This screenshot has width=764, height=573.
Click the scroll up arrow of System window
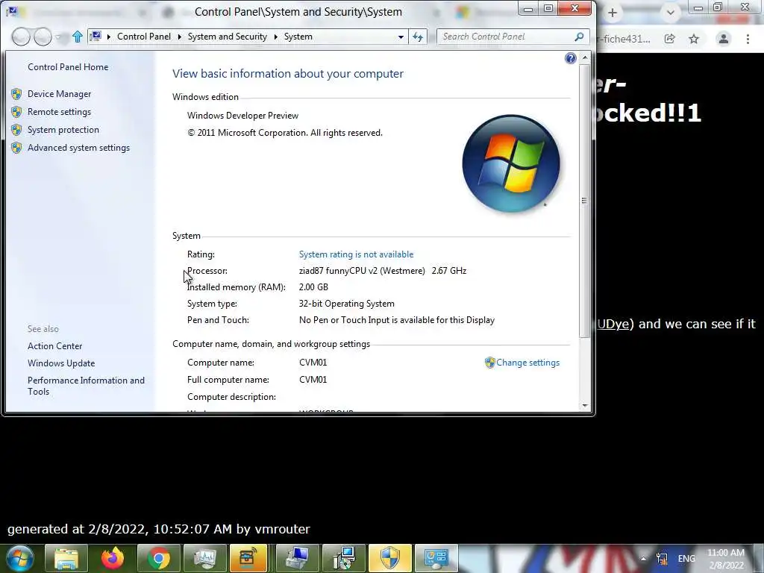(585, 57)
